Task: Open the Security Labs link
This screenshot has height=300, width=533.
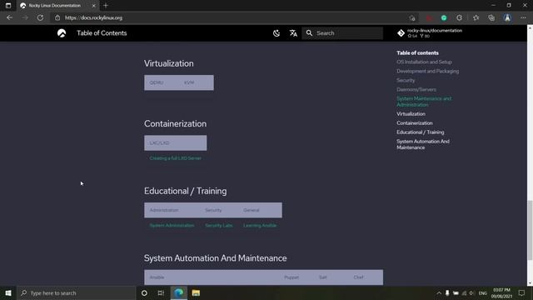Action: [218, 225]
